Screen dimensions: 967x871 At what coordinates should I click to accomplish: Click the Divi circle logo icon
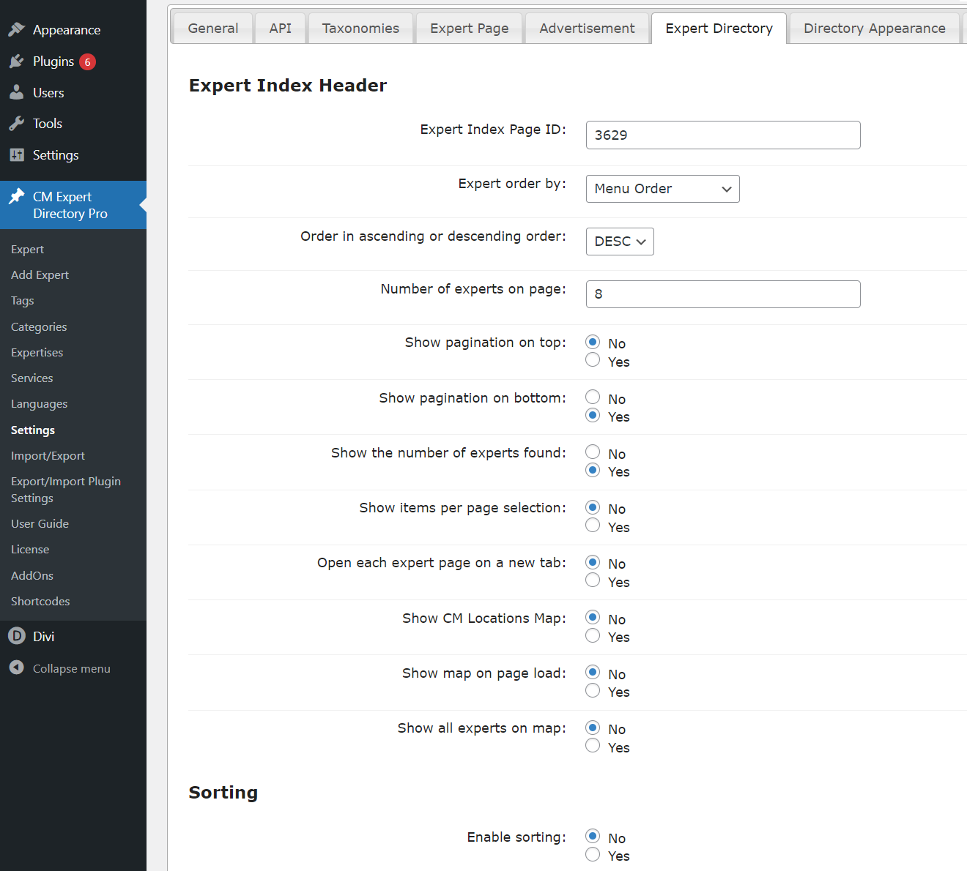coord(17,636)
